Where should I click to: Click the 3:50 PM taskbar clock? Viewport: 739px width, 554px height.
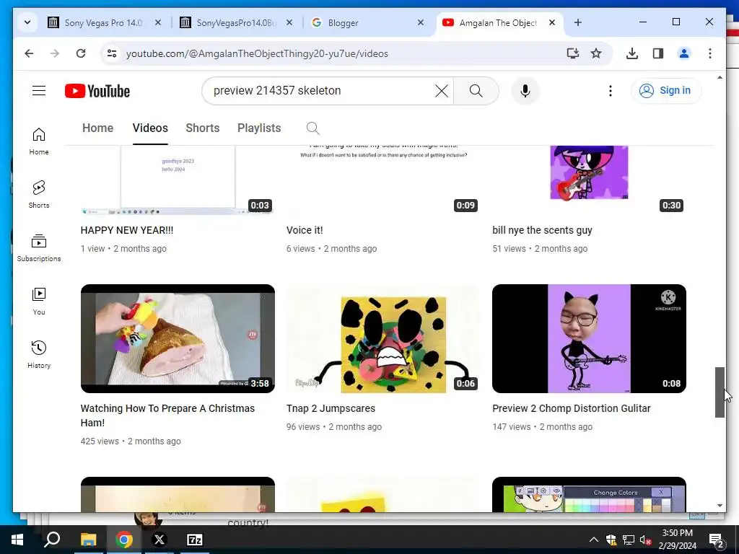pyautogui.click(x=677, y=540)
